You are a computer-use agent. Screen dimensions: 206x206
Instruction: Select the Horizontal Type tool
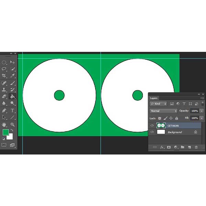pos(12,111)
